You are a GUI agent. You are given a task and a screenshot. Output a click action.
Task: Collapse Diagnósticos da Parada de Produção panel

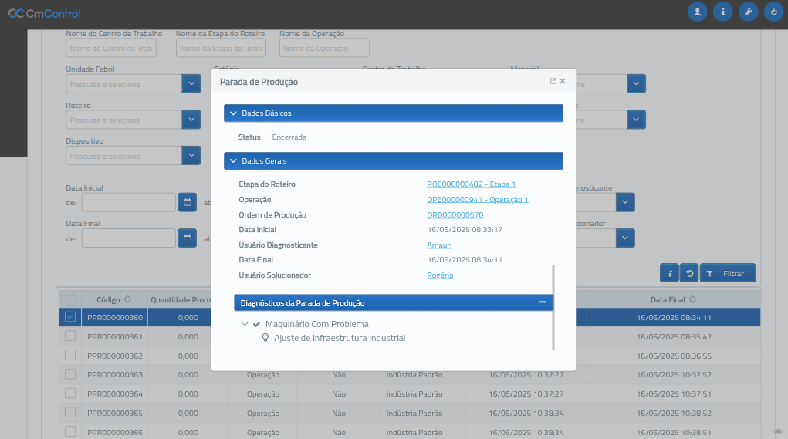point(543,303)
